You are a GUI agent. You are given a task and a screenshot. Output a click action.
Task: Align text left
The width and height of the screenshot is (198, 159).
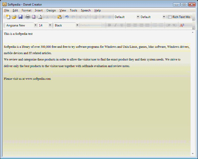129,25
